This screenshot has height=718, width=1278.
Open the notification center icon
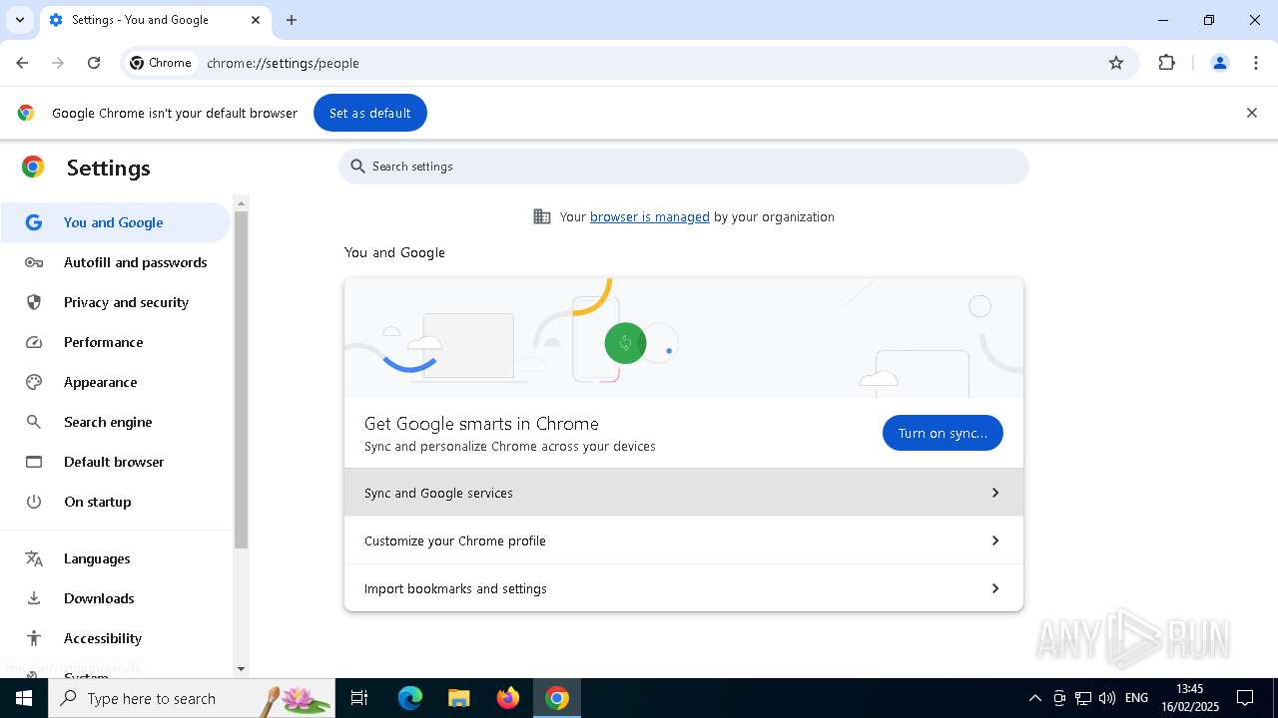[1245, 698]
